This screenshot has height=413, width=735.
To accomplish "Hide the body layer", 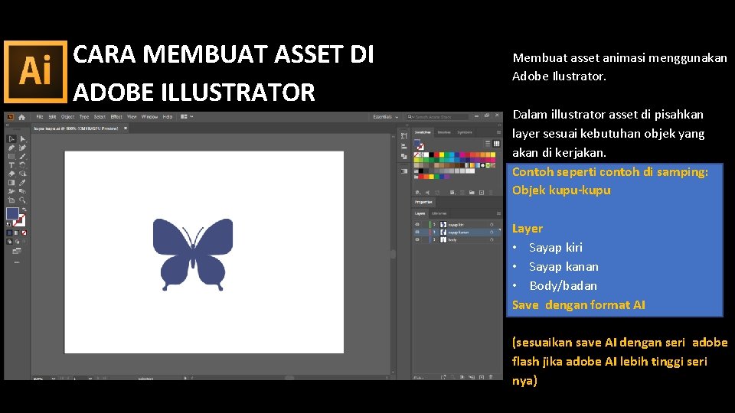I will pos(417,239).
